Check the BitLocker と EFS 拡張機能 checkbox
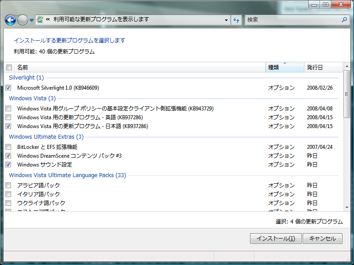Image resolution: width=354 pixels, height=265 pixels. coord(8,147)
